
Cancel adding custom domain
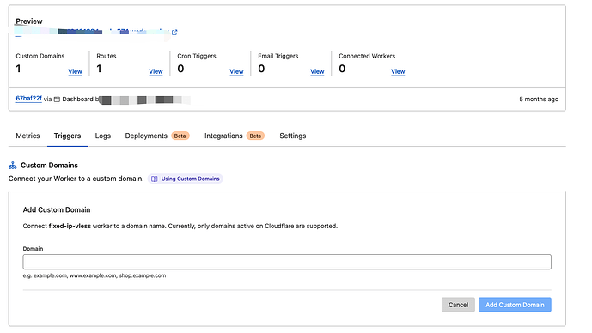pyautogui.click(x=458, y=305)
